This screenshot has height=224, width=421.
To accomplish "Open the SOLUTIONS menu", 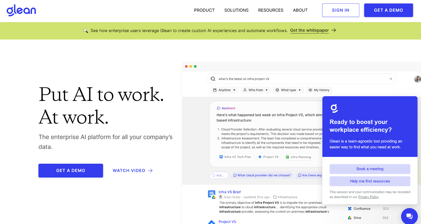I will pos(236,10).
